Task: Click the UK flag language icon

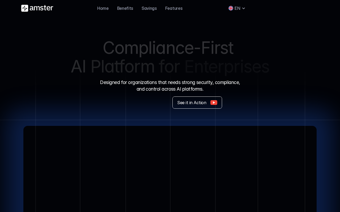Action: pyautogui.click(x=231, y=8)
